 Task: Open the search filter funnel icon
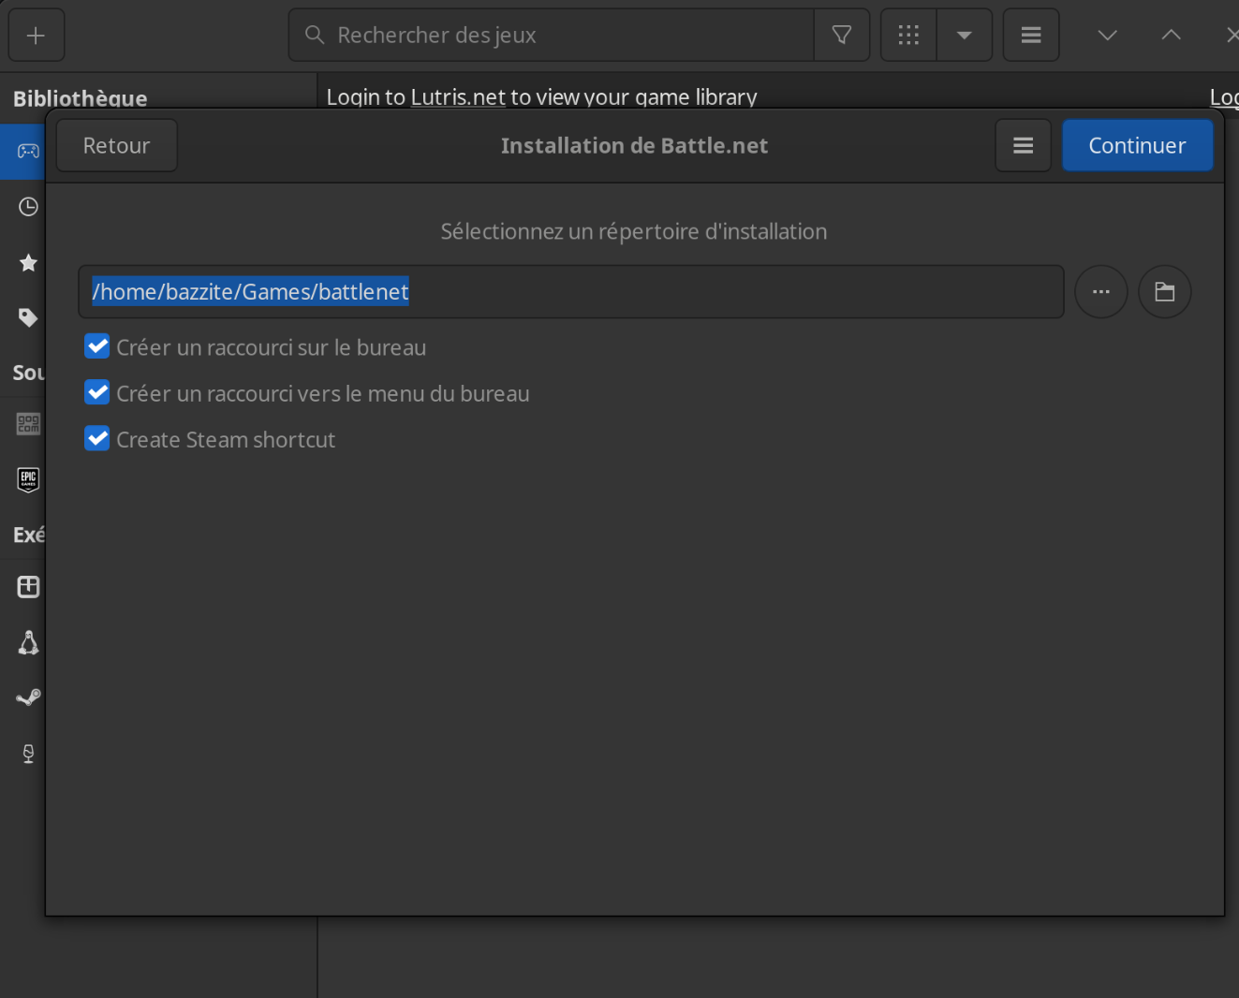coord(842,36)
